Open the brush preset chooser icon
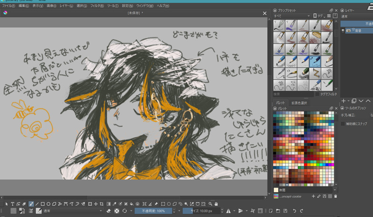The height and width of the screenshot is (217, 373). pyautogui.click(x=39, y=211)
